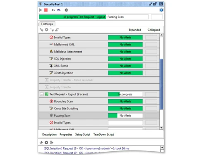The width and height of the screenshot is (207, 155).
Task: Open online help with the blue question icon
Action: point(161,10)
